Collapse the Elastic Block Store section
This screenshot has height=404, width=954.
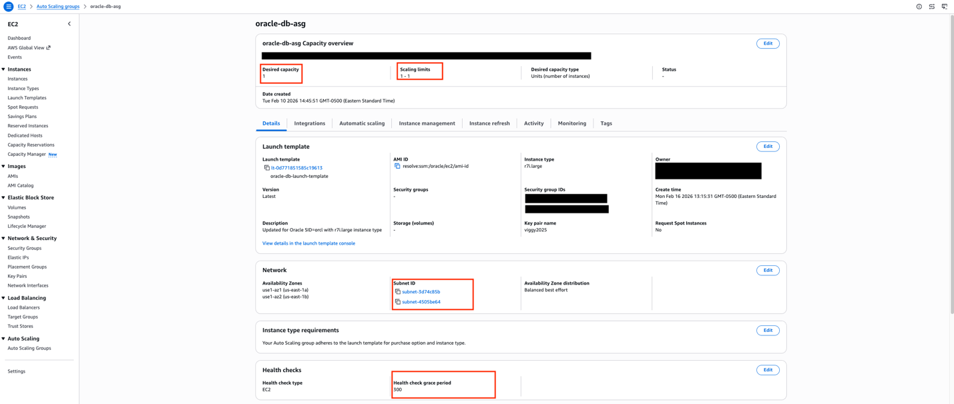(x=3, y=198)
